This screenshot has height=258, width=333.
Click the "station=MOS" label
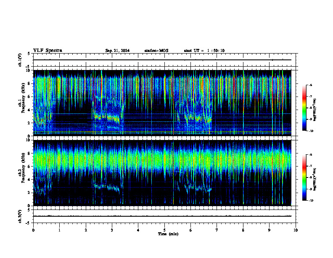156,51
